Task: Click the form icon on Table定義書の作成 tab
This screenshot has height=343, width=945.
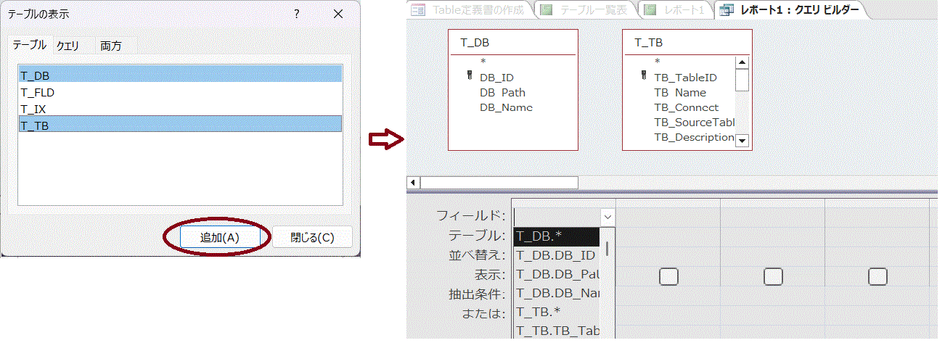Action: coord(417,9)
